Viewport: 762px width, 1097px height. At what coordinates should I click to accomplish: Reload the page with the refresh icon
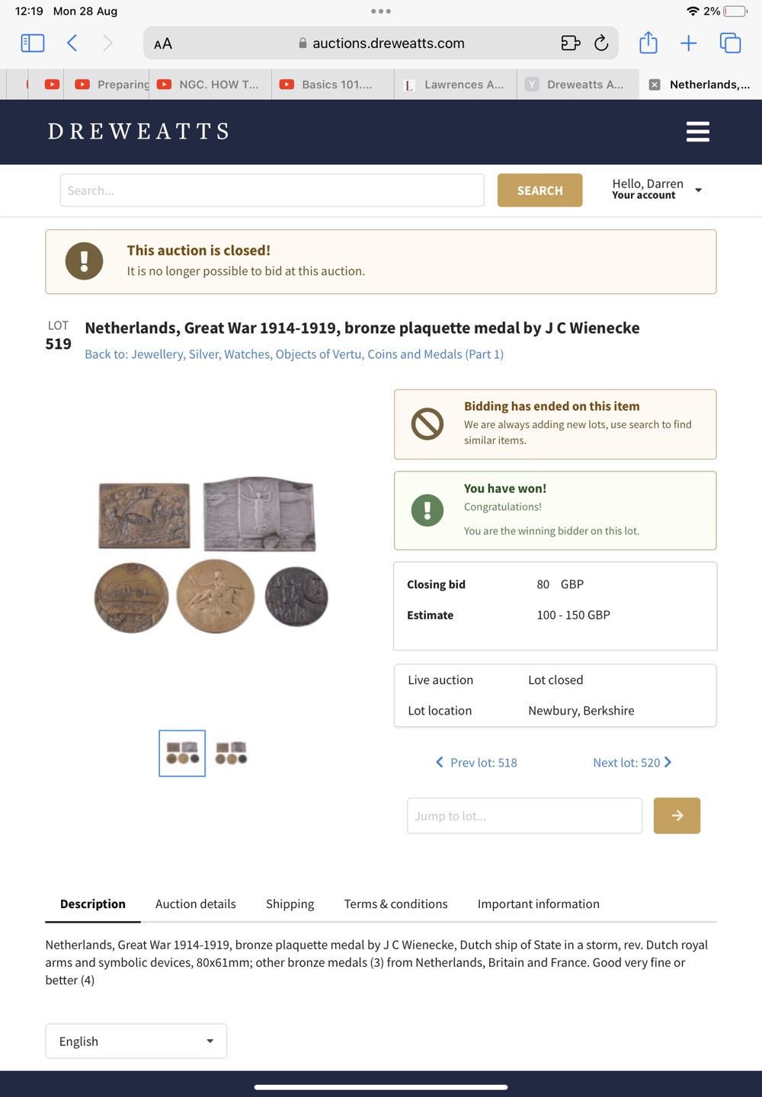601,43
